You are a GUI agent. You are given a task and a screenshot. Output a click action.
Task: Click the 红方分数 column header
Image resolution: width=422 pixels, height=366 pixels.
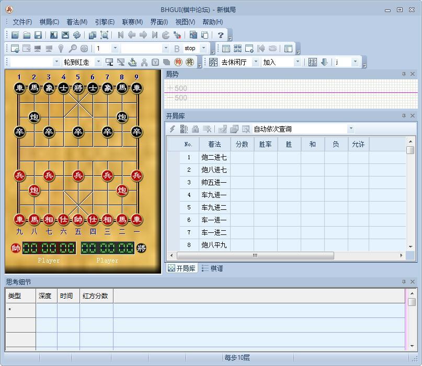coord(96,296)
